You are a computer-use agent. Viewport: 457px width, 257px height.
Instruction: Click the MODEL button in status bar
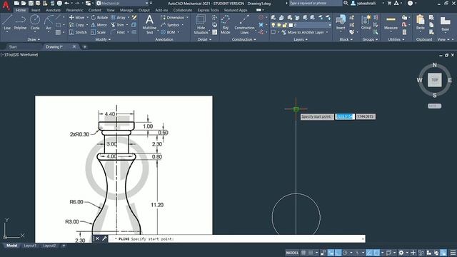[x=292, y=253]
